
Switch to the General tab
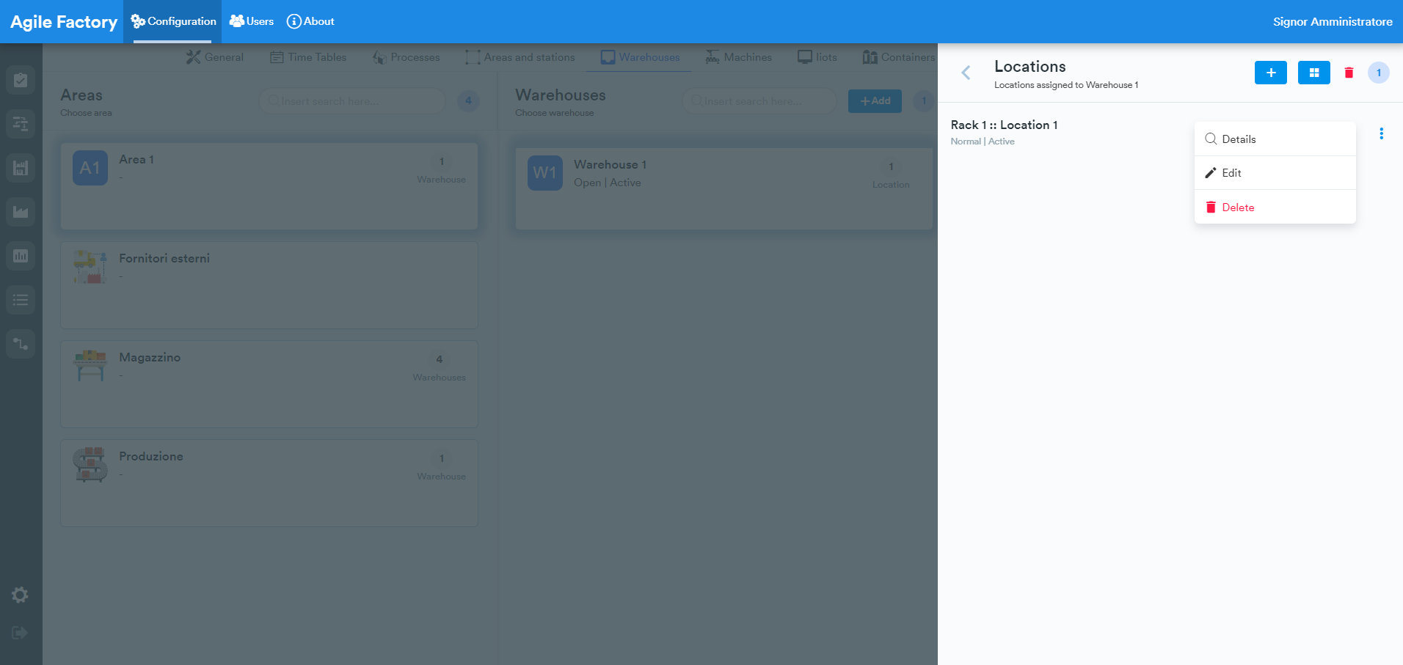pos(215,57)
